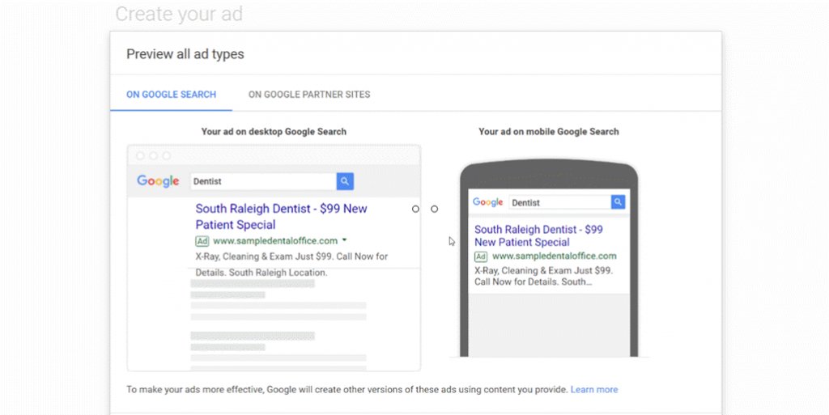Click the Dentist search field in desktop preview
The image size is (829, 415).
point(263,181)
